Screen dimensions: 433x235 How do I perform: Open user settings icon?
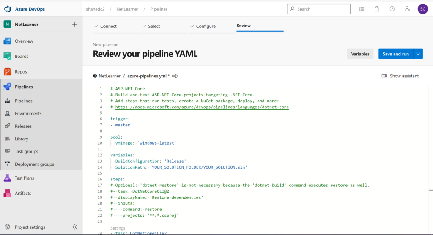[x=407, y=9]
